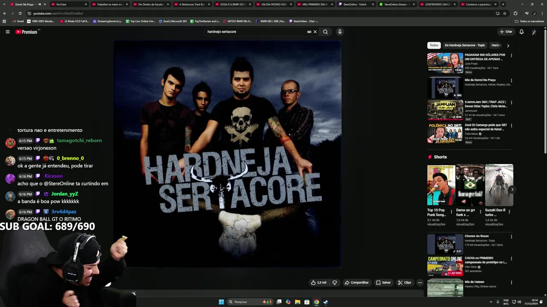Open the account avatar menu
Screen dimensions: 547x307
pos(534,32)
